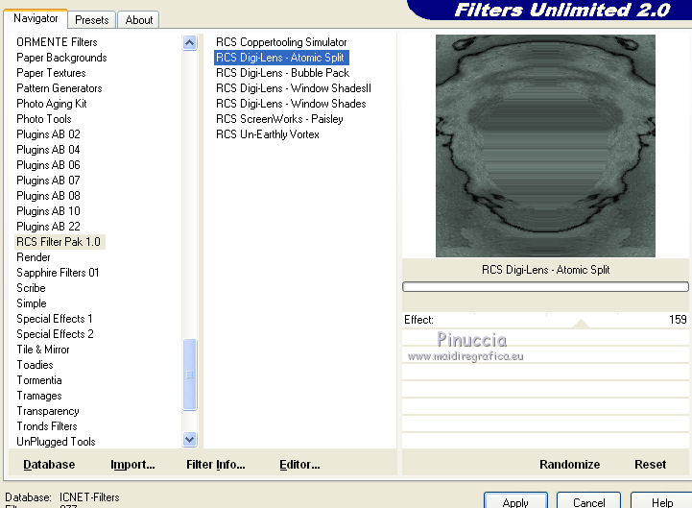Select Photo Tools category
Screen dimensions: 692x508
44,119
